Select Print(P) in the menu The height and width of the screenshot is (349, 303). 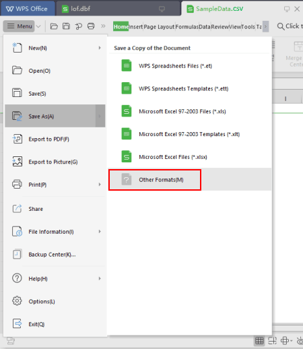[55, 185]
